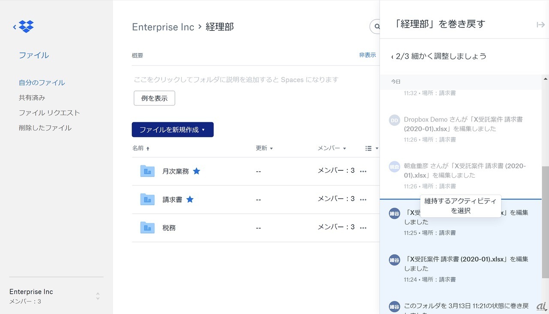Viewport: 549px width, 314px height.
Task: Click the DD avatar of Dropbox Demo
Action: 395,120
